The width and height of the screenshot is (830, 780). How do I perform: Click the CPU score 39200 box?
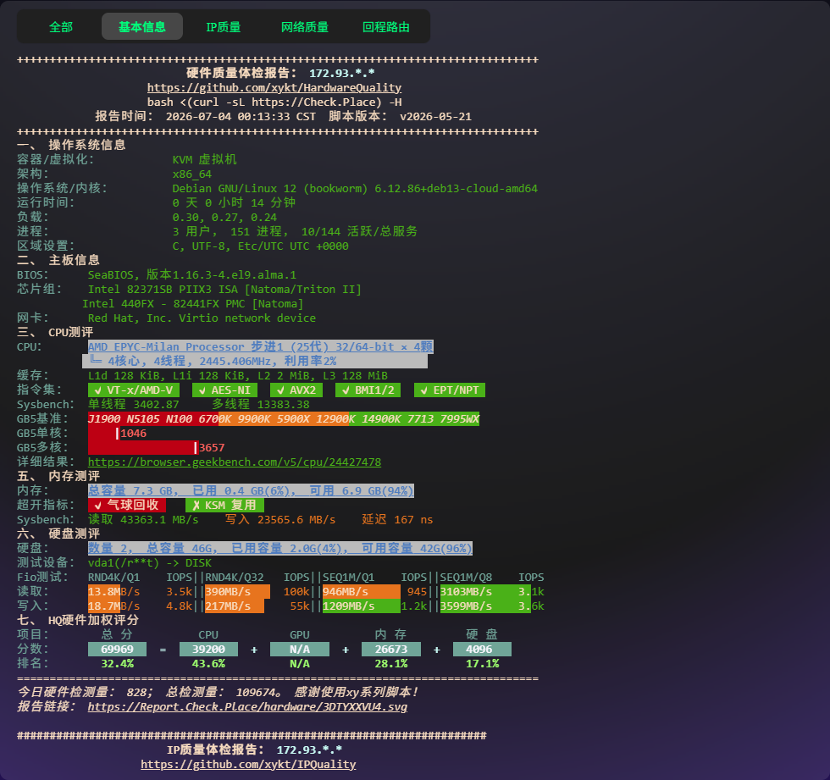tap(208, 650)
